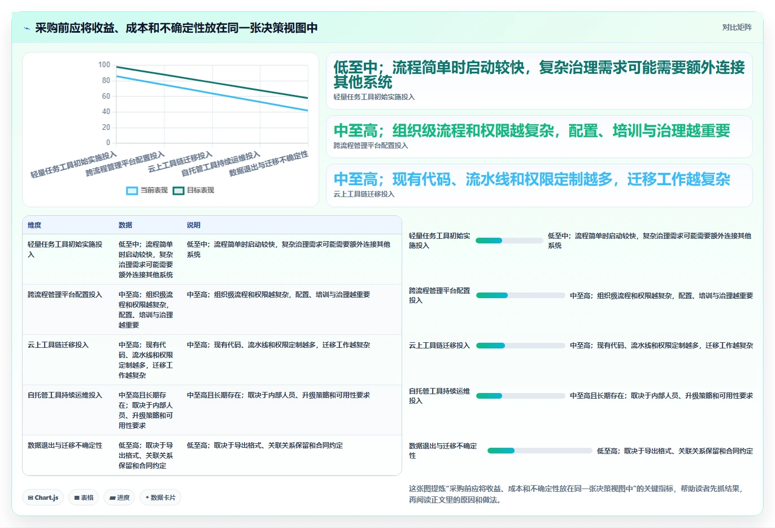The height and width of the screenshot is (528, 775).
Task: Click the summary paragraph starting 这张图提炼
Action: (576, 494)
